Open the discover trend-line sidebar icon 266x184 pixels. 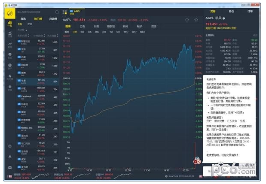[10, 45]
